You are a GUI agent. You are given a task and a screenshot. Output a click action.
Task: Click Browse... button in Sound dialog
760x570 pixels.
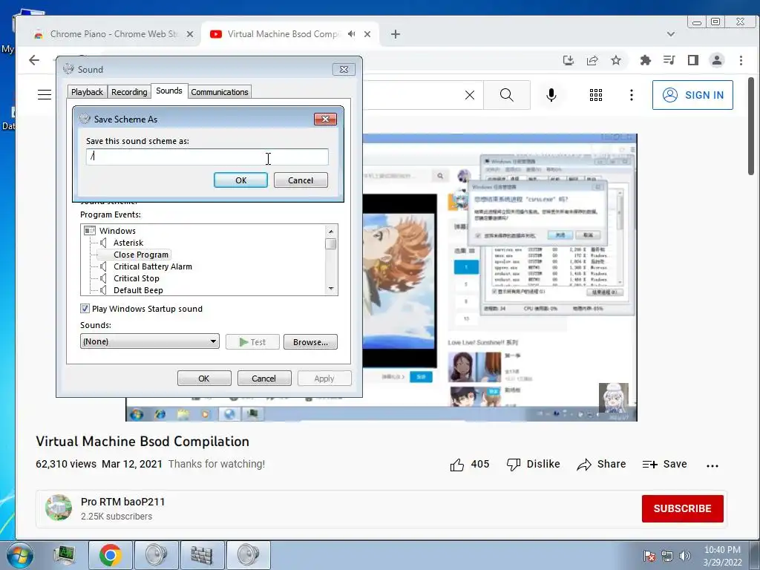(310, 341)
